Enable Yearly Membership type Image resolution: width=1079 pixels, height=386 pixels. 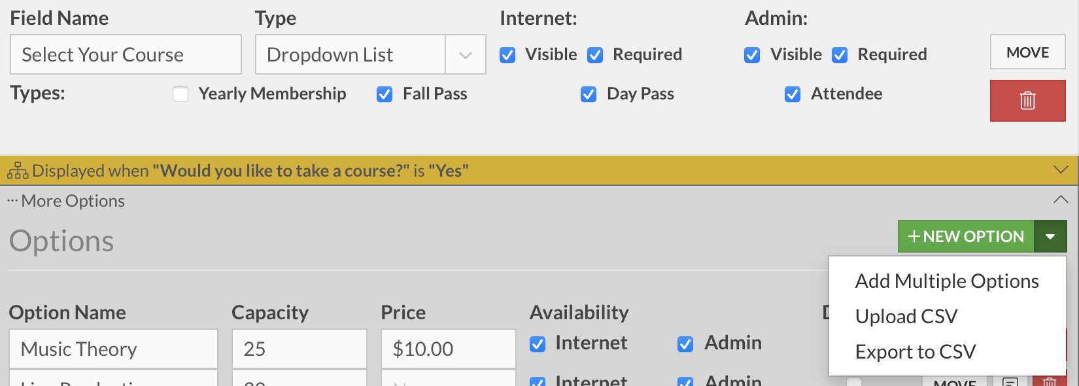point(180,94)
